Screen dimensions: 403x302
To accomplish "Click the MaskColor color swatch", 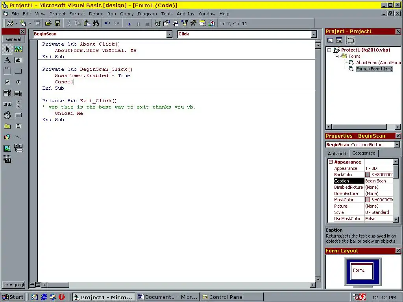I will click(x=368, y=200).
